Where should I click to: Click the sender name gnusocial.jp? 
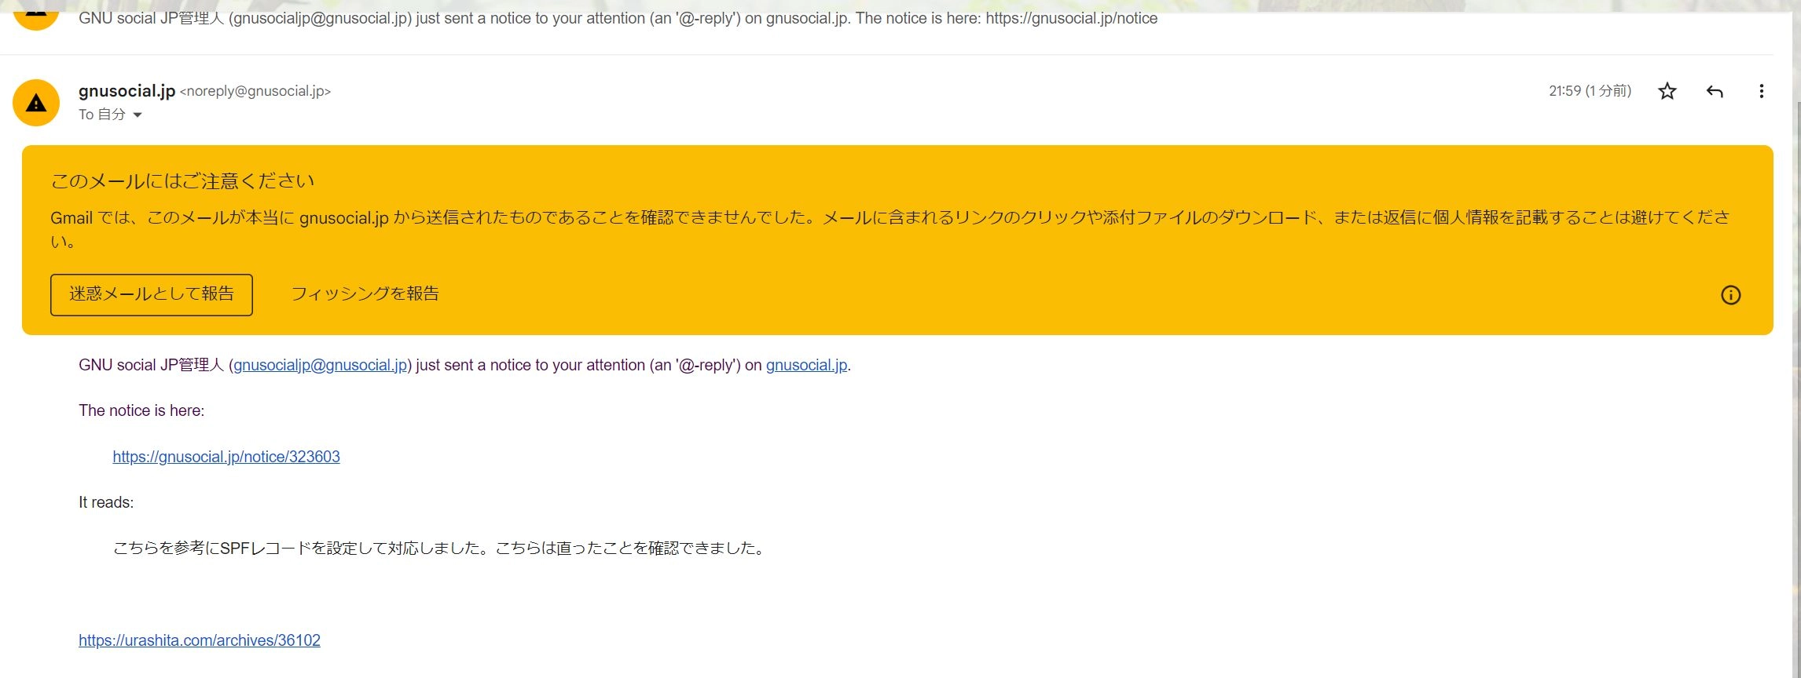[127, 91]
